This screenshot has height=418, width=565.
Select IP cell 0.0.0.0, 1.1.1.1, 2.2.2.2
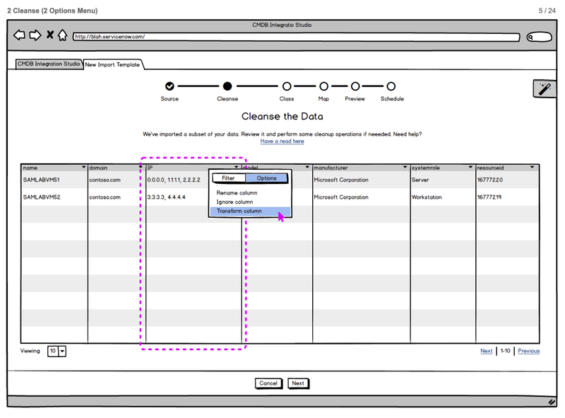tap(174, 180)
